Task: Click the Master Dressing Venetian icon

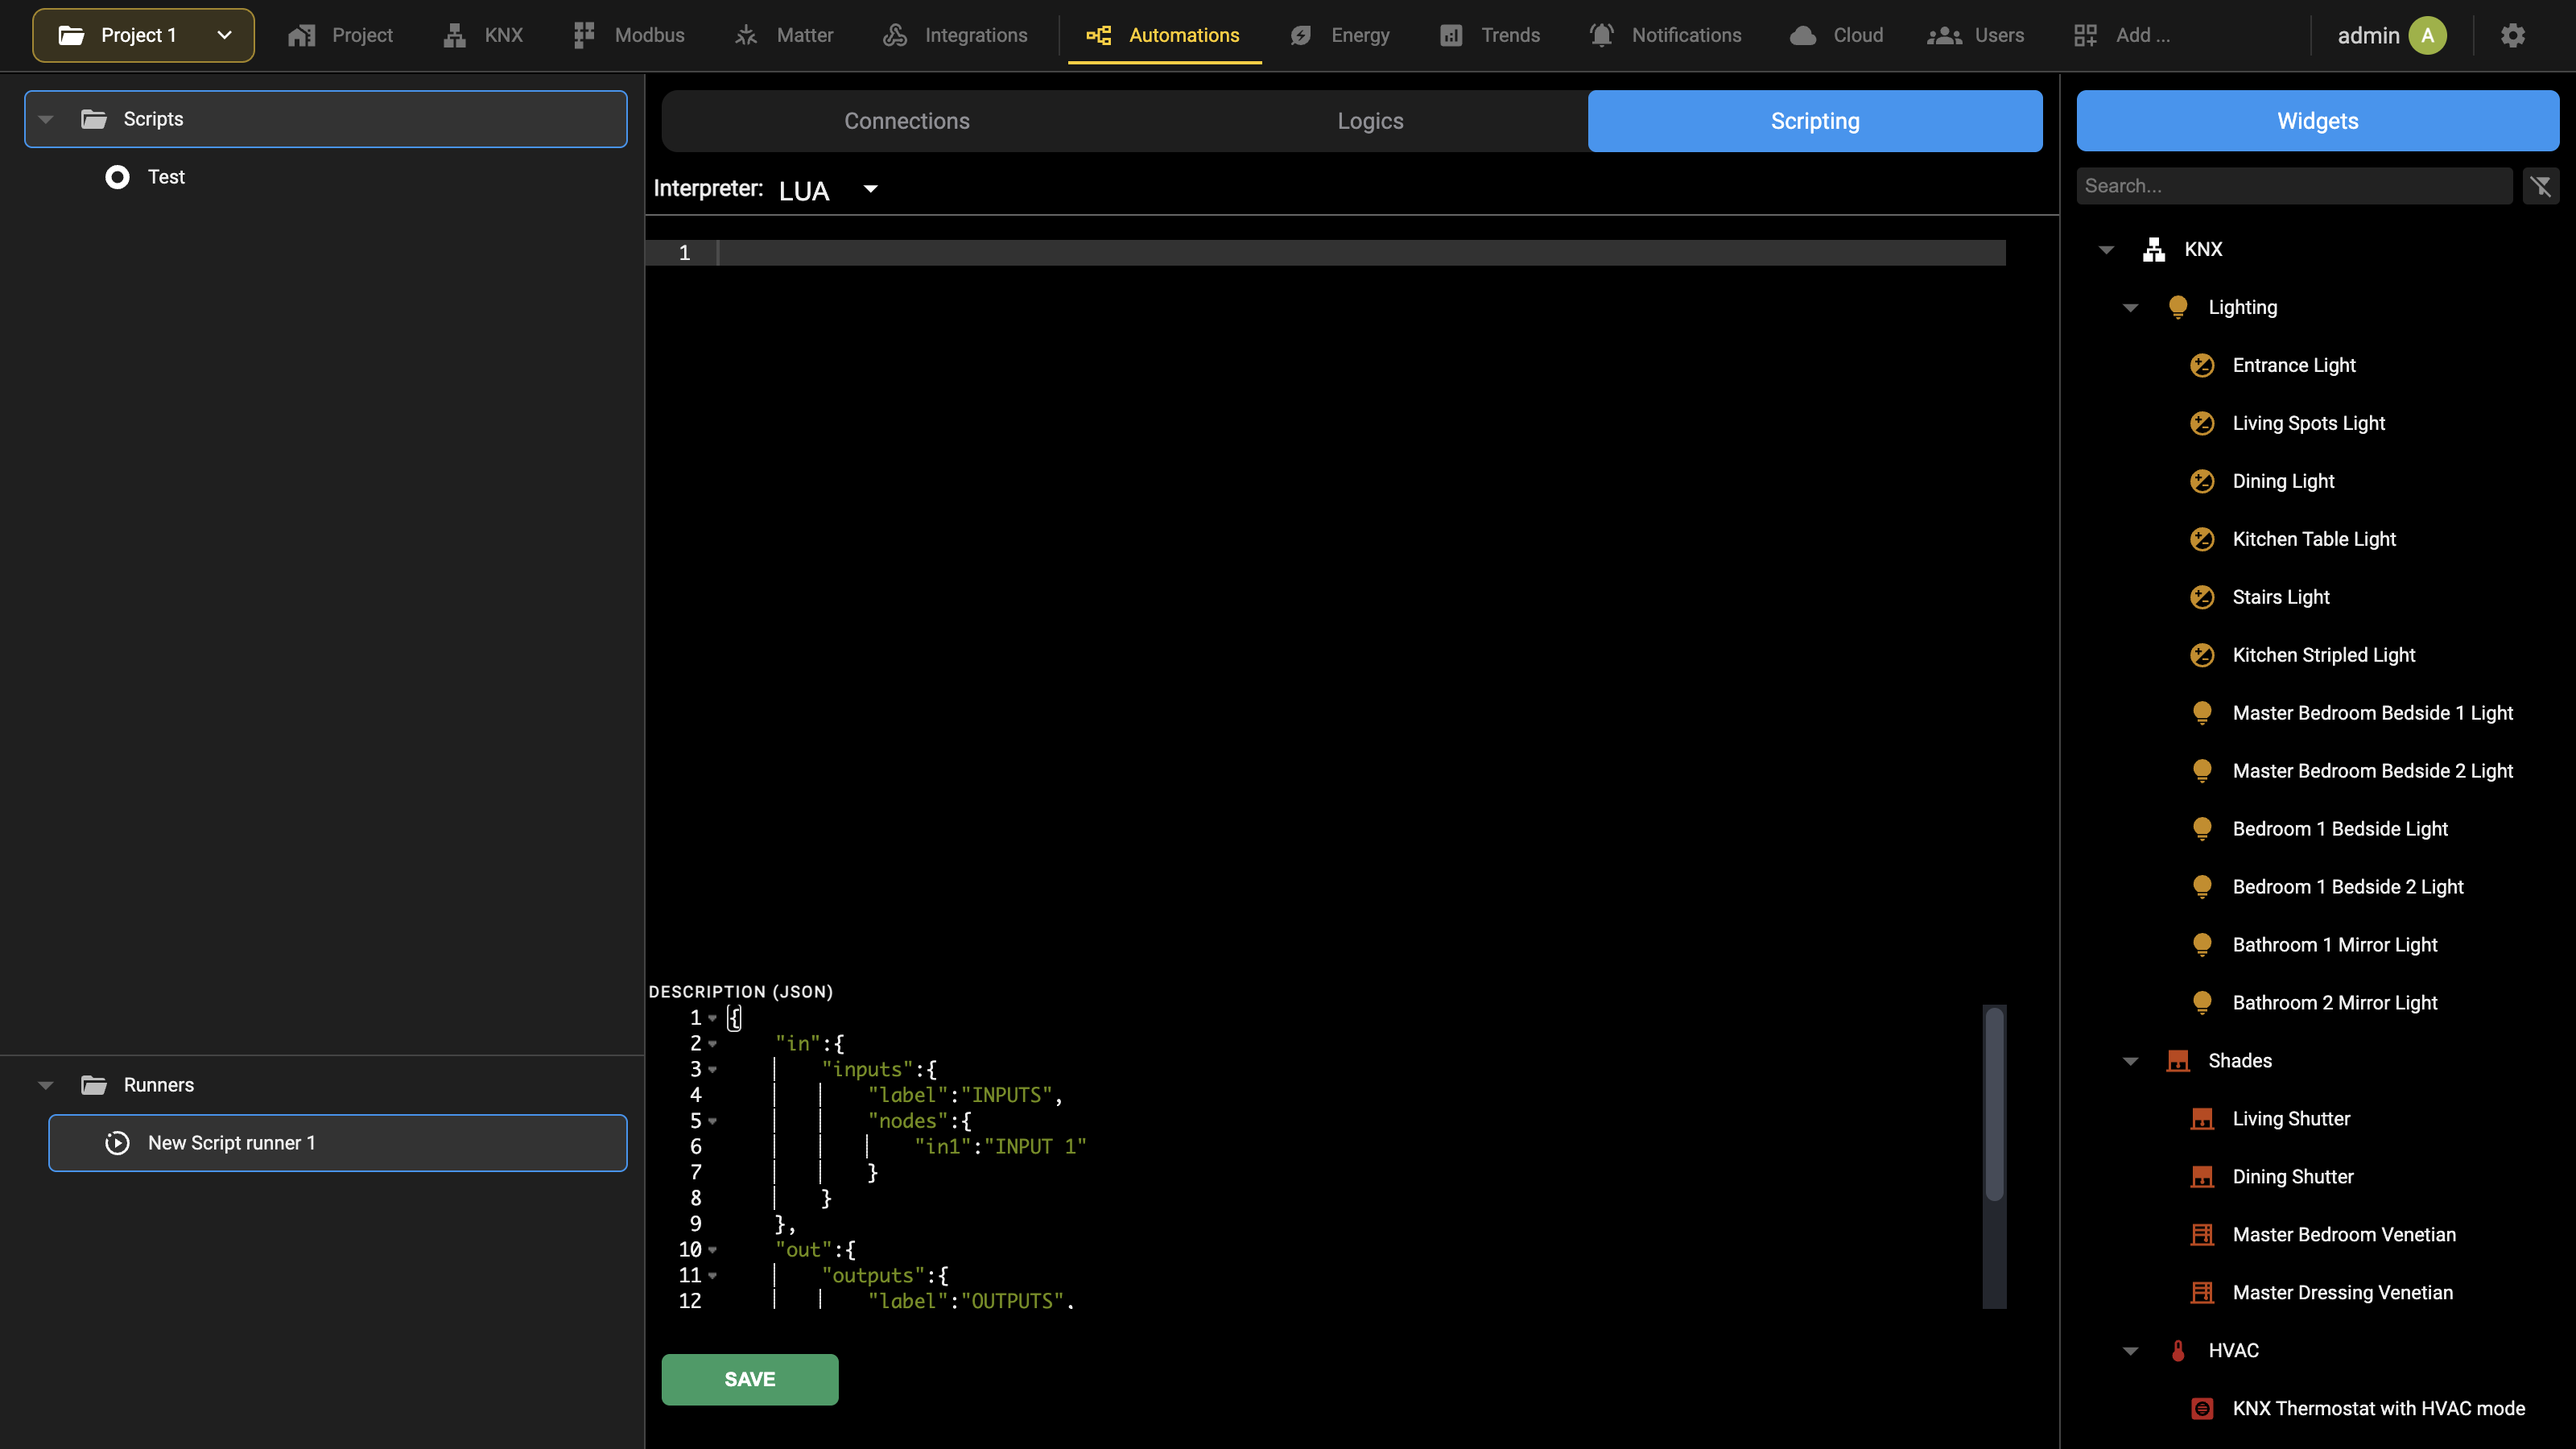Action: (2202, 1293)
